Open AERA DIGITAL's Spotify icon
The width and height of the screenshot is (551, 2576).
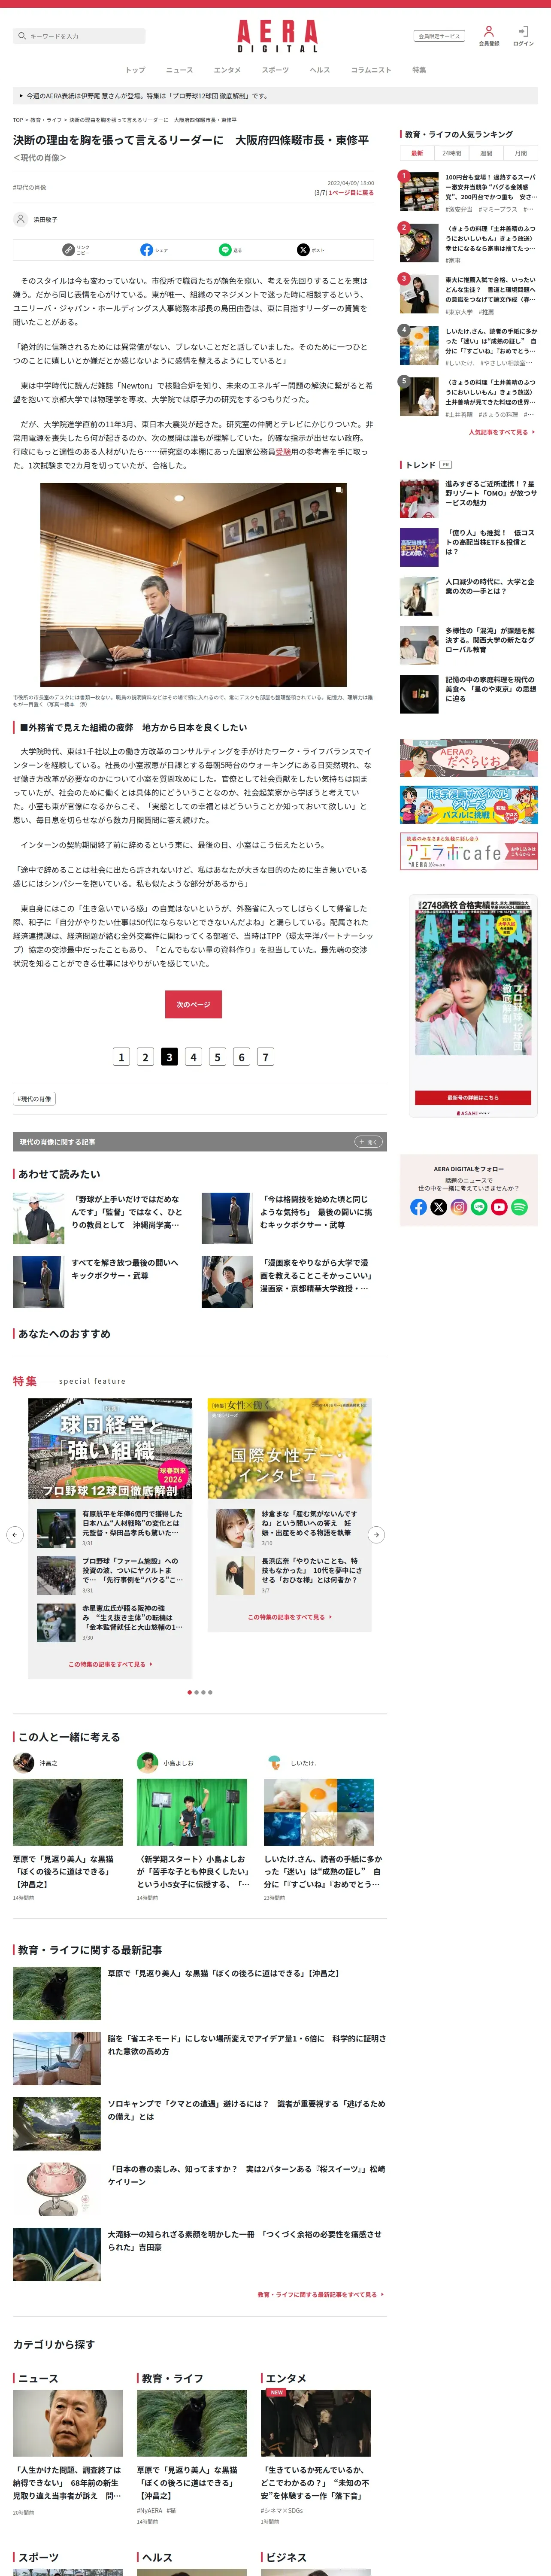pyautogui.click(x=519, y=1207)
